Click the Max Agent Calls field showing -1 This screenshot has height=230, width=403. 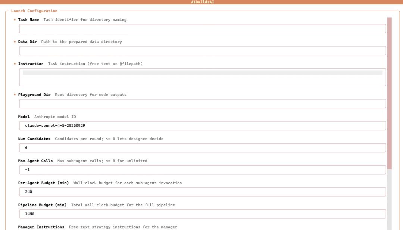tap(202, 170)
